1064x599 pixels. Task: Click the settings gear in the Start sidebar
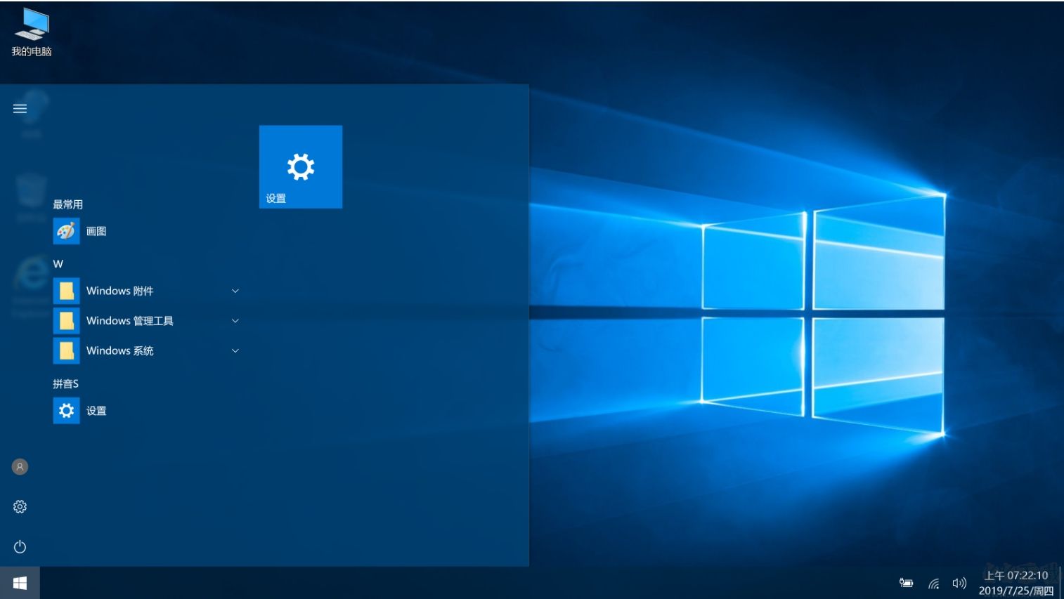[20, 506]
